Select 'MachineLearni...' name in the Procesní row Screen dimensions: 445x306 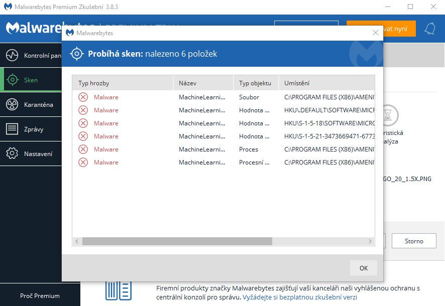click(202, 163)
